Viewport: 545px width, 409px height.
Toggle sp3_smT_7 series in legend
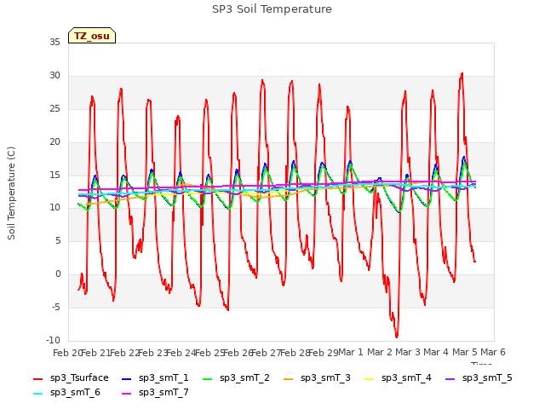pyautogui.click(x=155, y=393)
